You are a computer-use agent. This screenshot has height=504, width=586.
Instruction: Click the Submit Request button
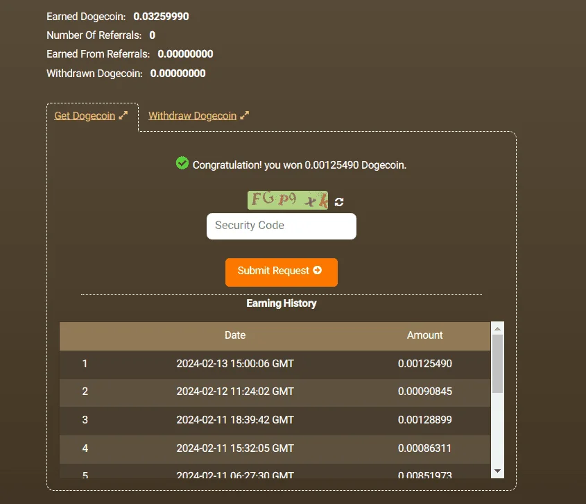(x=282, y=272)
